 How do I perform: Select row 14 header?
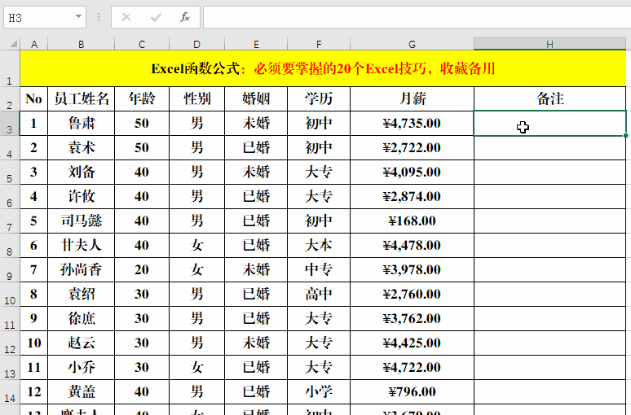[x=10, y=392]
